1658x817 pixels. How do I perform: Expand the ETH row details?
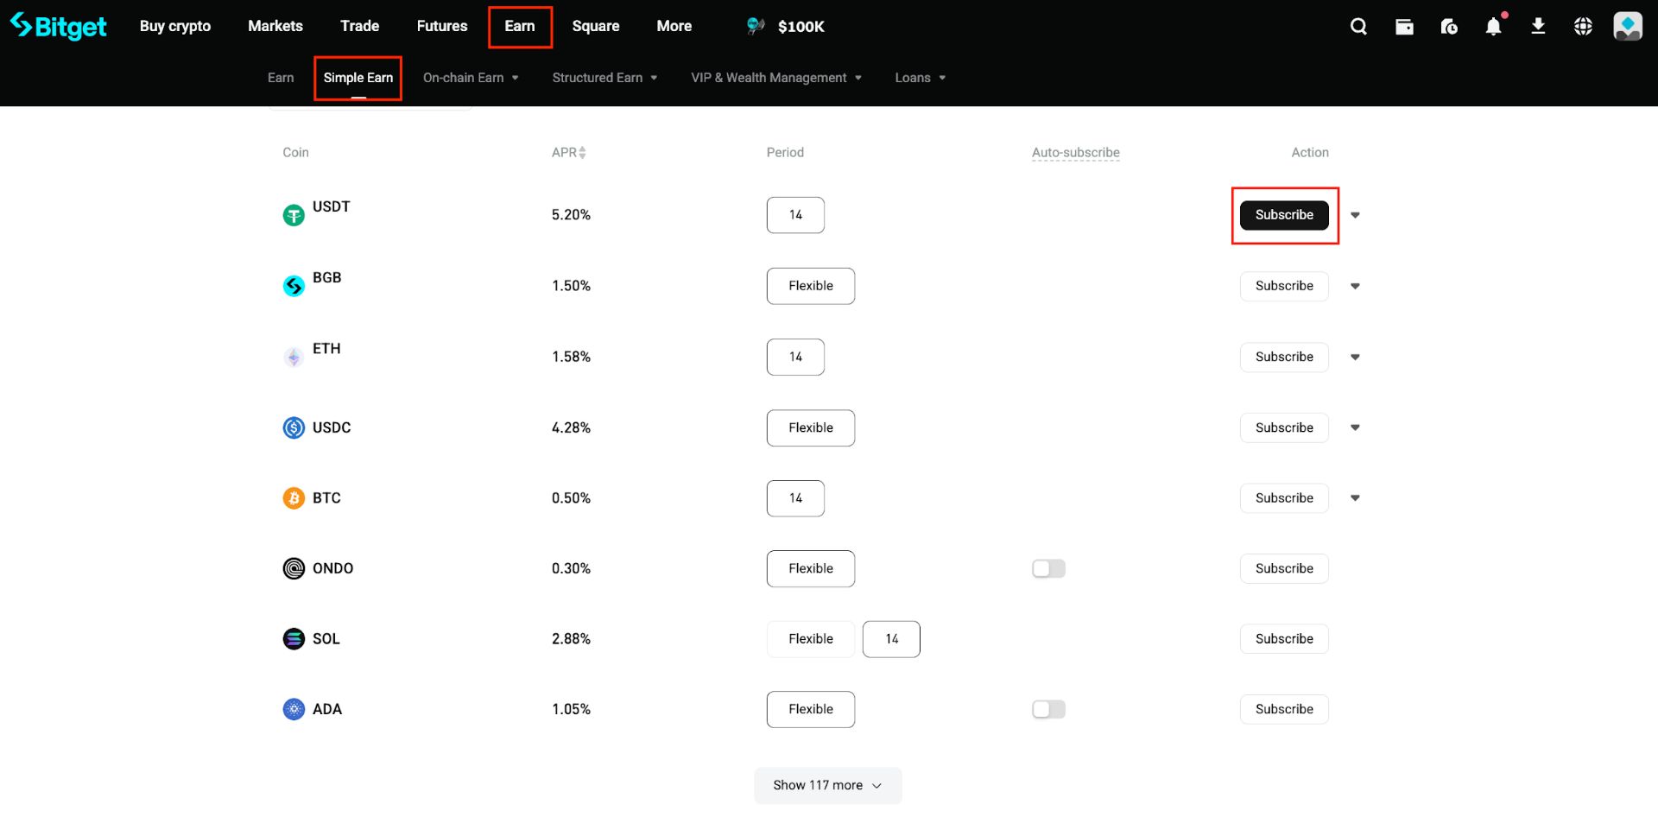[1355, 357]
